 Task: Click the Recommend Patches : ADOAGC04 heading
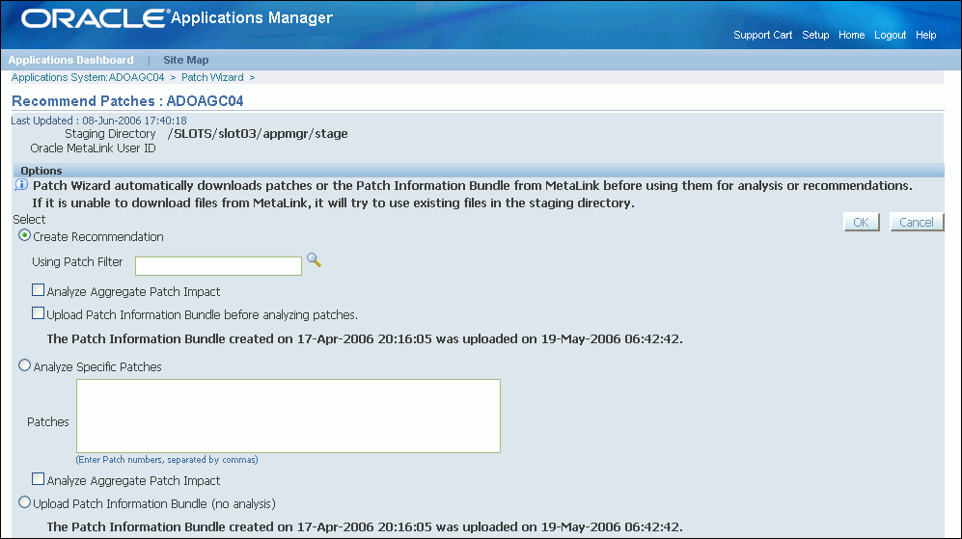coord(127,101)
